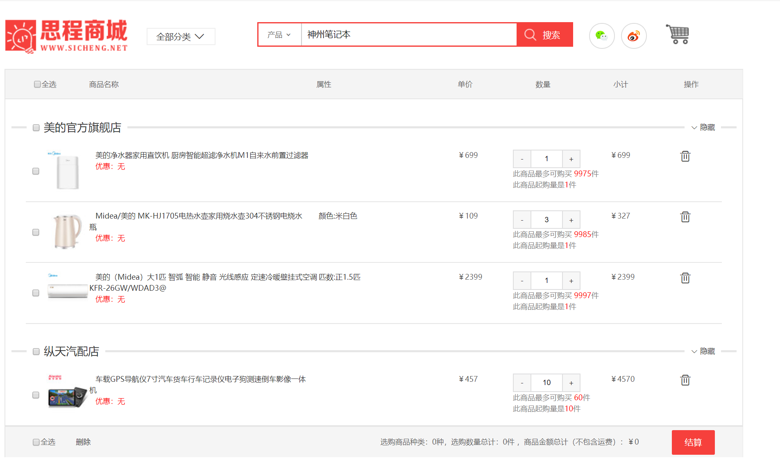Check the air conditioner product checkbox
The width and height of the screenshot is (780, 465).
click(x=36, y=293)
